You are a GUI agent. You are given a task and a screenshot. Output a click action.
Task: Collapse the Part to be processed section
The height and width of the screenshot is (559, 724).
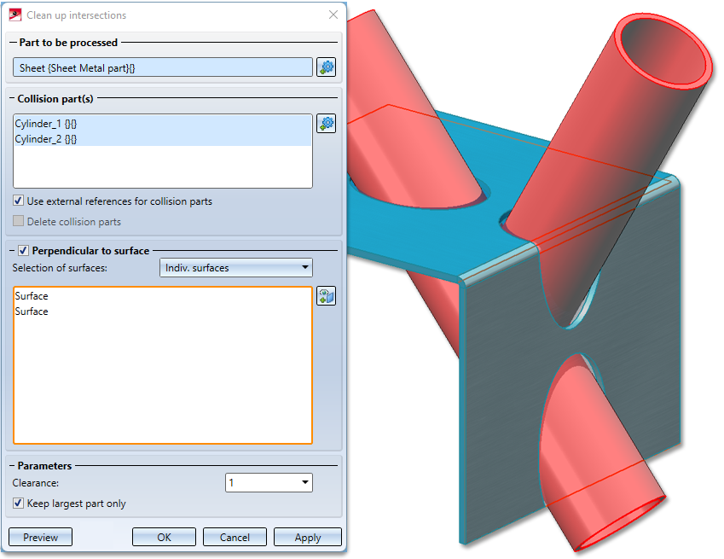coord(13,43)
